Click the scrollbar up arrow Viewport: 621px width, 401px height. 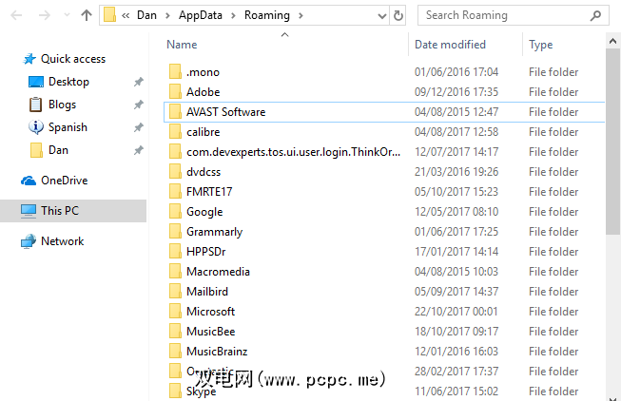(612, 41)
